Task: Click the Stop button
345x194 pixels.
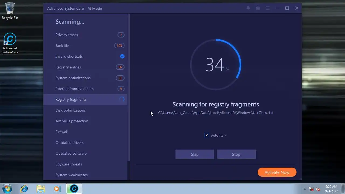Action: click(236, 154)
